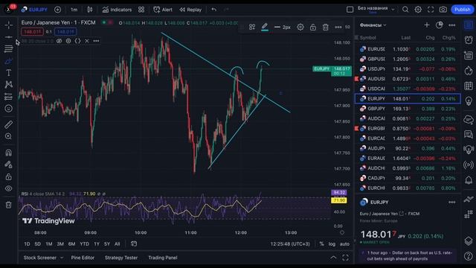This screenshot has height=268, width=476.
Task: Open the emoji icons tool
Action: (8, 109)
